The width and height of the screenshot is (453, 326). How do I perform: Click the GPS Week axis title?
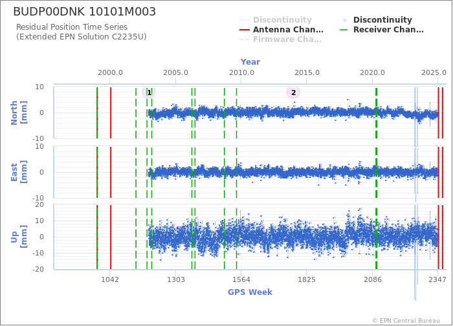click(x=250, y=292)
